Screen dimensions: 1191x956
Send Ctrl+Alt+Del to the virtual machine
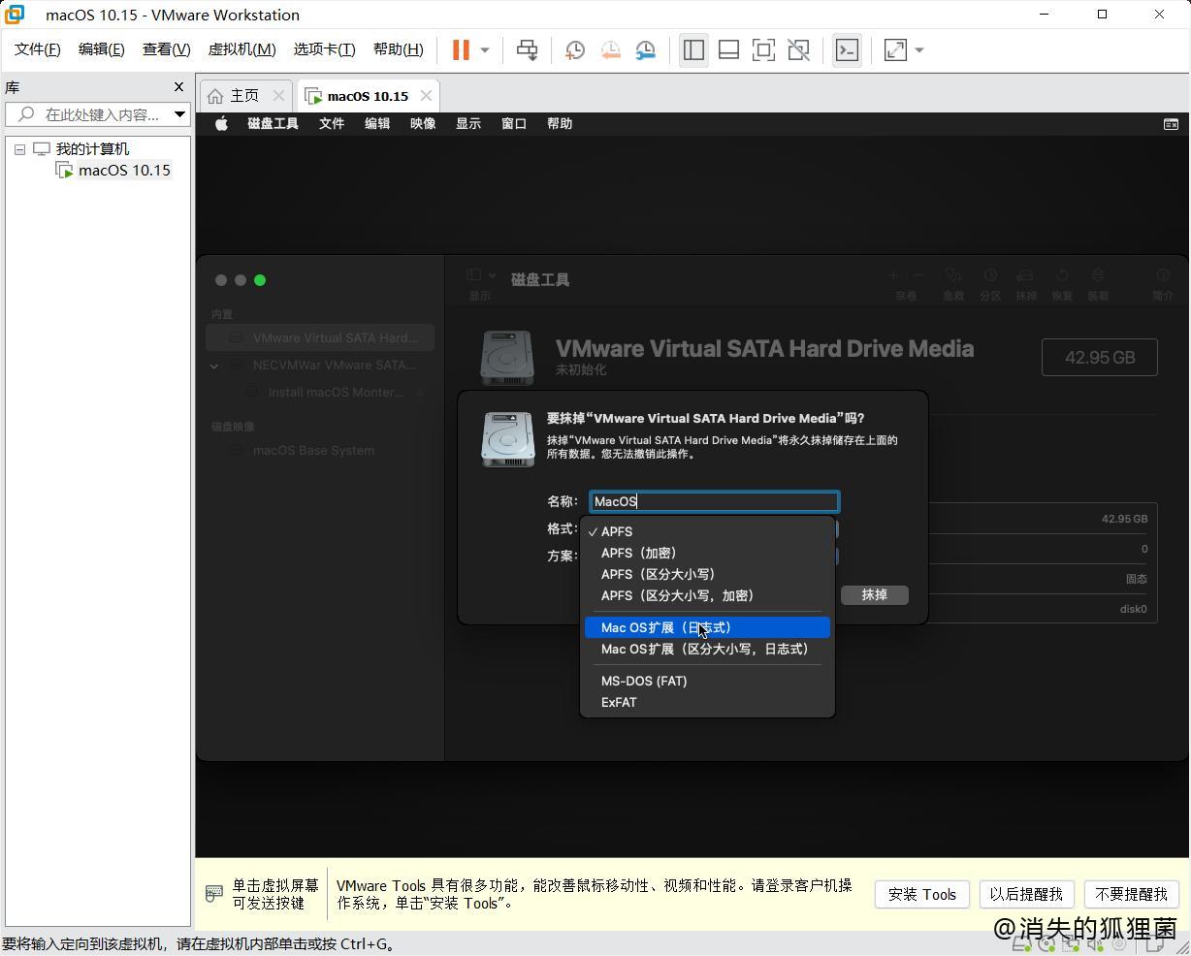(x=527, y=49)
